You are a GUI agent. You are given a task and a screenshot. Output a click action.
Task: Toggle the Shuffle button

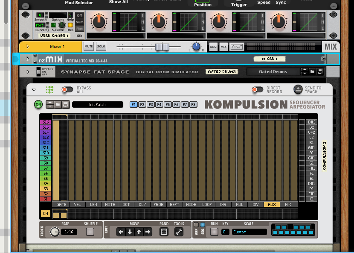pyautogui.click(x=90, y=232)
